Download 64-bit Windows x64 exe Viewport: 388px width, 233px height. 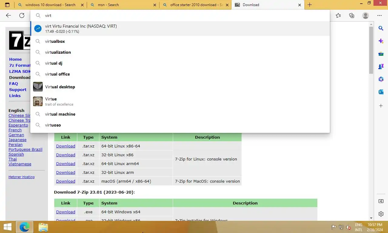(x=65, y=212)
